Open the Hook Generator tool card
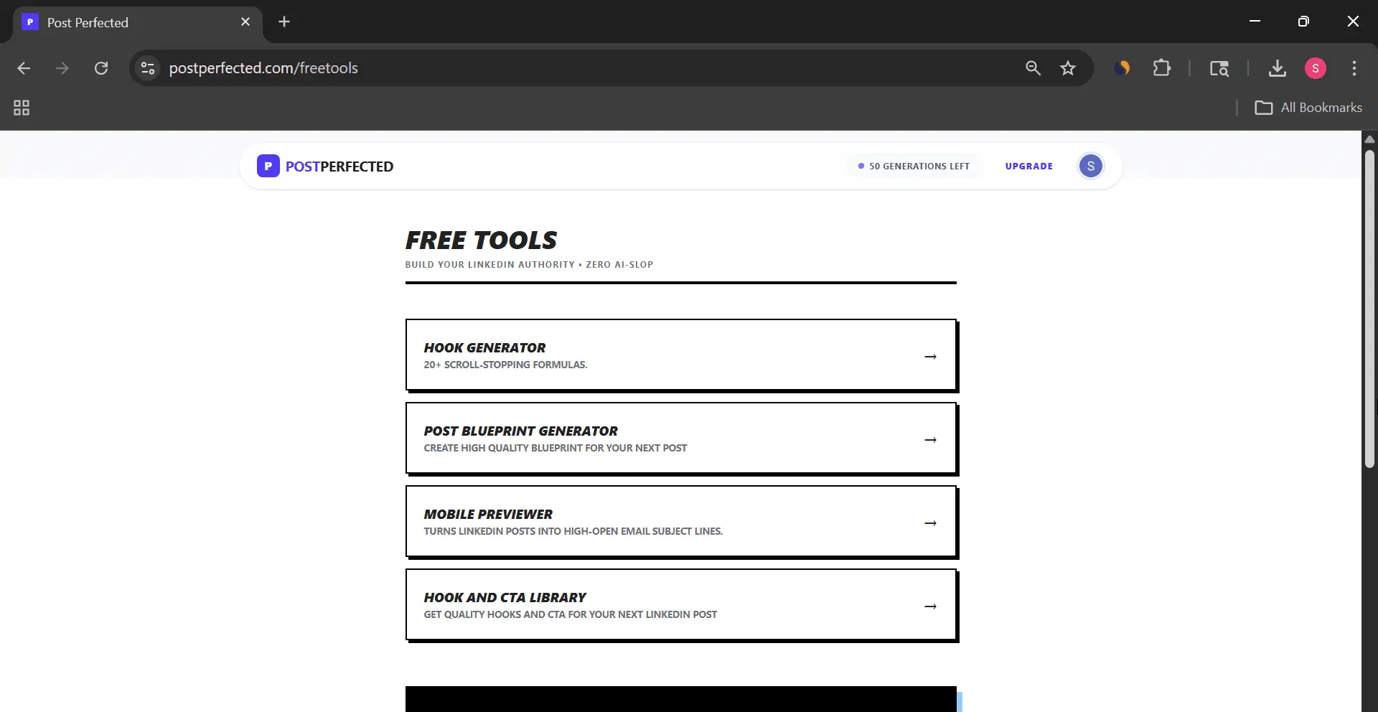Image resolution: width=1378 pixels, height=712 pixels. pos(681,355)
